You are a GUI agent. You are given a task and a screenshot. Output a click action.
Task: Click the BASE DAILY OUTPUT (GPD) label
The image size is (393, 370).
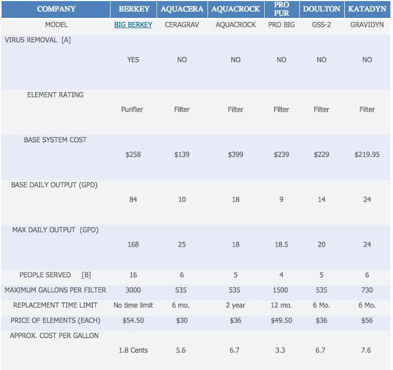(x=55, y=185)
